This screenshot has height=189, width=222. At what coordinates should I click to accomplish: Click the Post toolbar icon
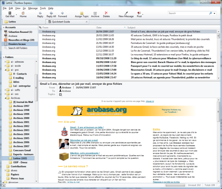139,13
